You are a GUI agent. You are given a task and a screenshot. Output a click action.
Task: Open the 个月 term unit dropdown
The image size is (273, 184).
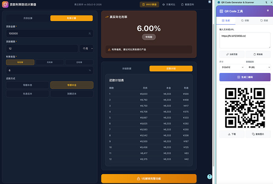tap(87, 48)
